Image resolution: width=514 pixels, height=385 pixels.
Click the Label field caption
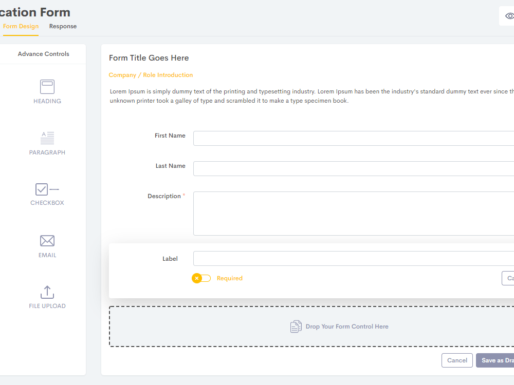click(170, 259)
